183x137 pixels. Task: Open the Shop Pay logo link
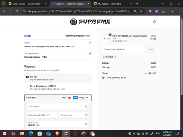pos(27,36)
